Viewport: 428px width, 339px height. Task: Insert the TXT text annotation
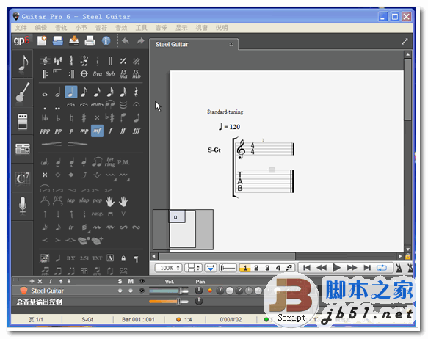point(97,258)
